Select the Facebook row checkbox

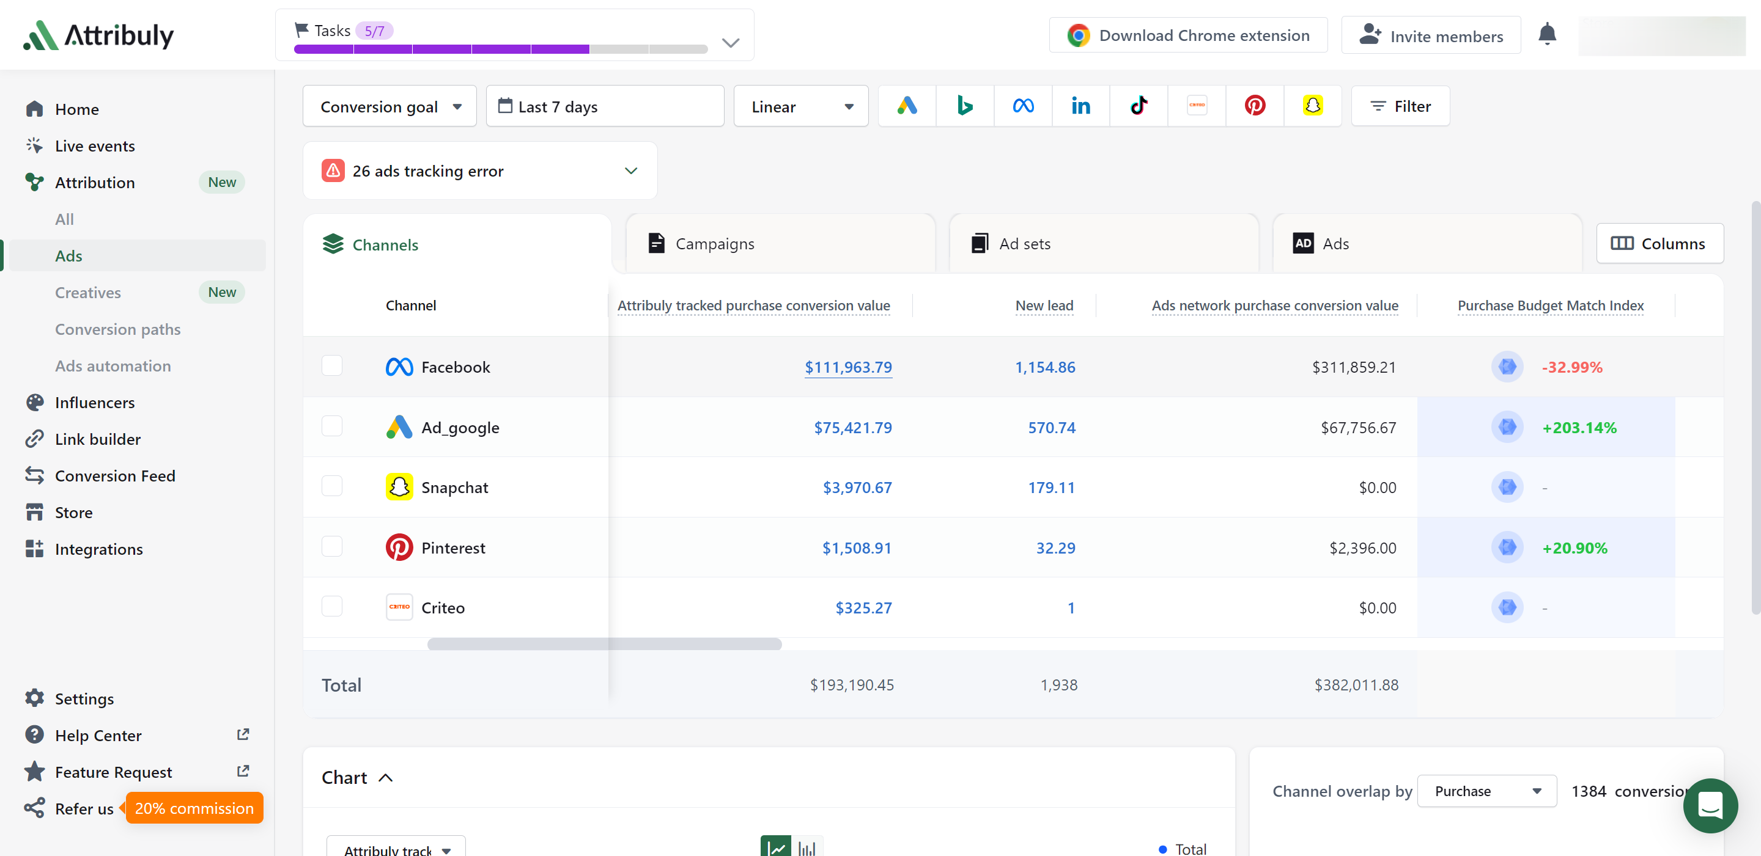331,366
